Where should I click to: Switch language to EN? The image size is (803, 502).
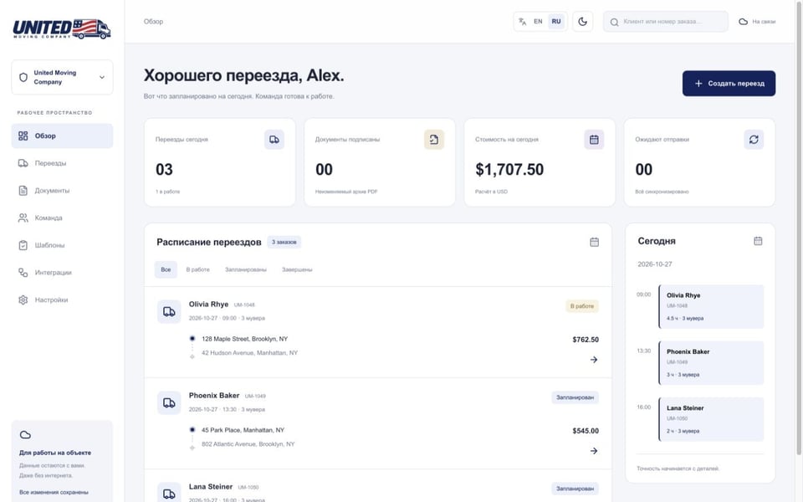pyautogui.click(x=538, y=22)
